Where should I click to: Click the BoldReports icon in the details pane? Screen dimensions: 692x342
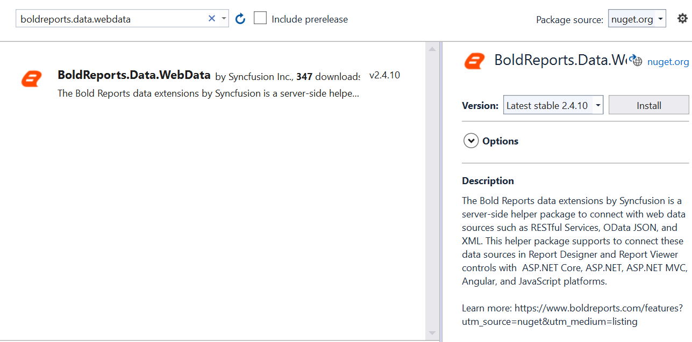pos(474,61)
